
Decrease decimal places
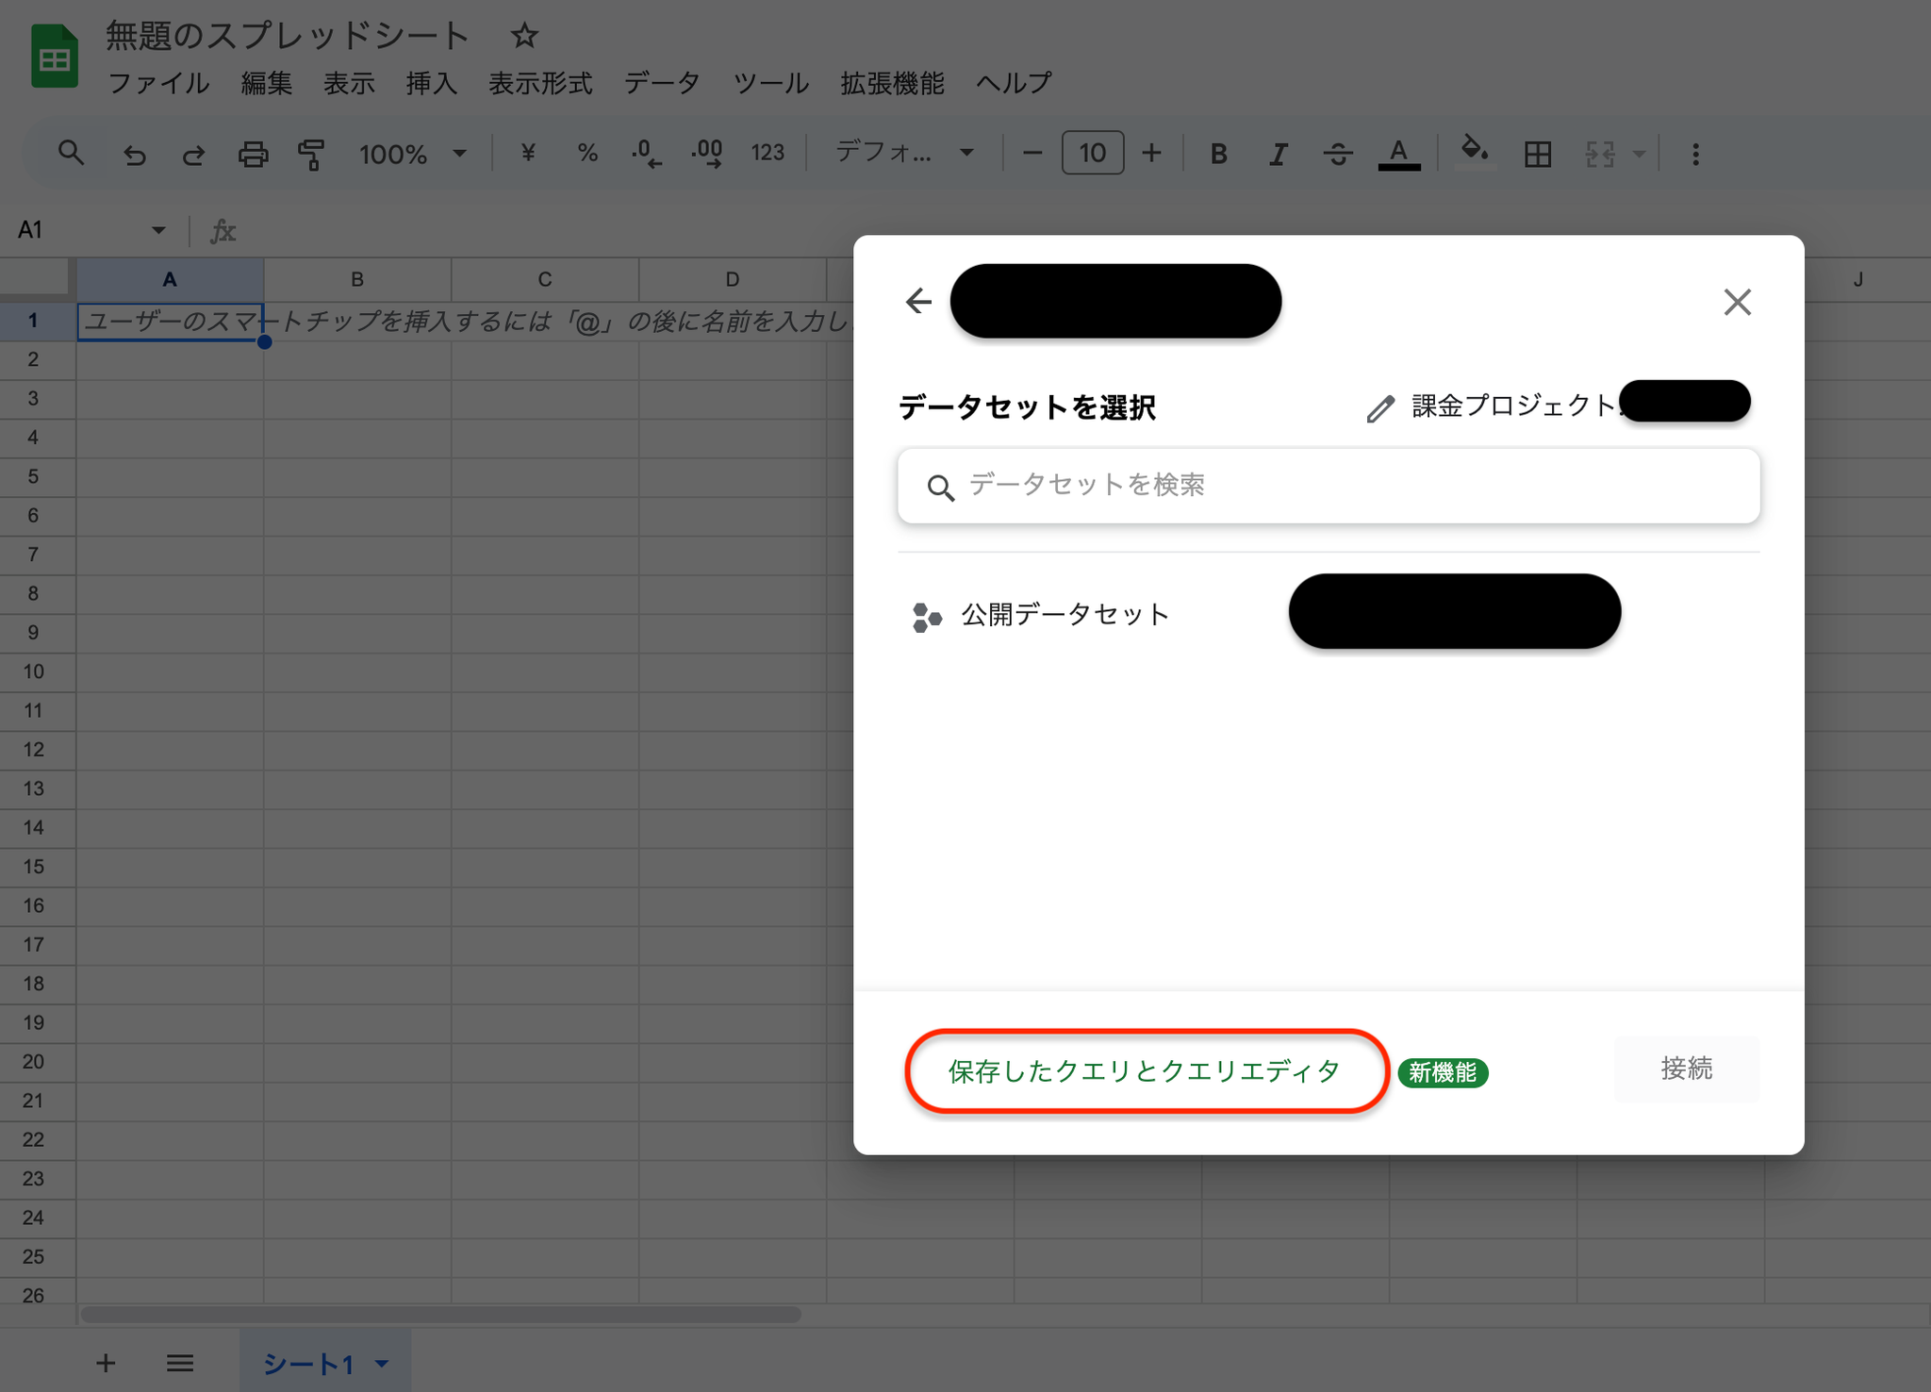pyautogui.click(x=647, y=153)
